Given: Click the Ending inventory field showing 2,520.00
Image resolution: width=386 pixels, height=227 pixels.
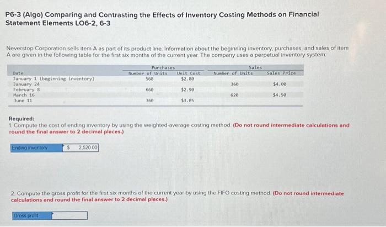Looking at the screenshot, I should (x=81, y=147).
